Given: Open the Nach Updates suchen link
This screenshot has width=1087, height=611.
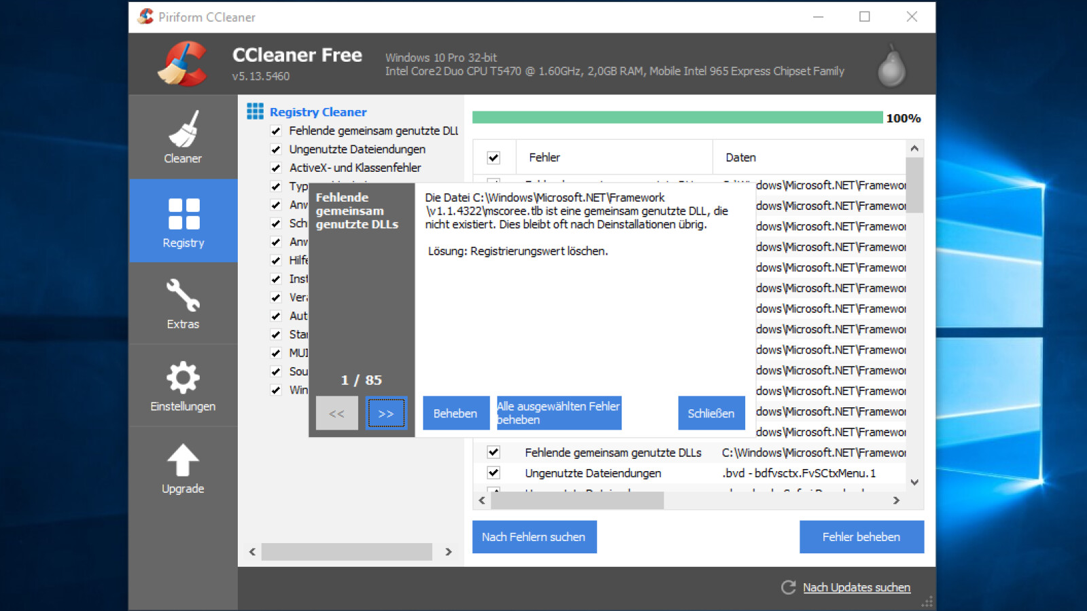Looking at the screenshot, I should pos(857,587).
